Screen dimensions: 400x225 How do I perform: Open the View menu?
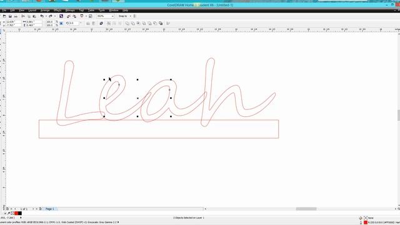pyautogui.click(x=22, y=11)
